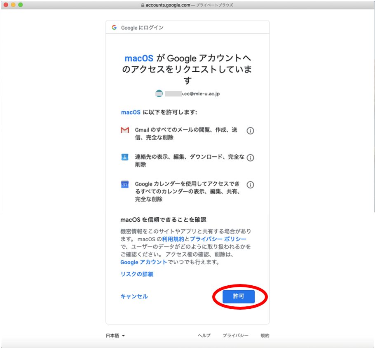
Task: Open the プライバシー ポリシー link
Action: pyautogui.click(x=218, y=239)
